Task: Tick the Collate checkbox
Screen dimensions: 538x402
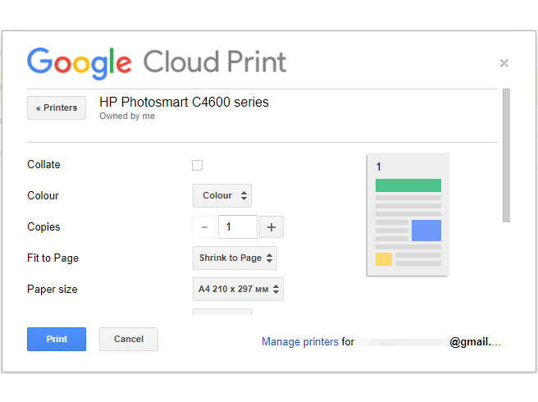Action: [197, 165]
